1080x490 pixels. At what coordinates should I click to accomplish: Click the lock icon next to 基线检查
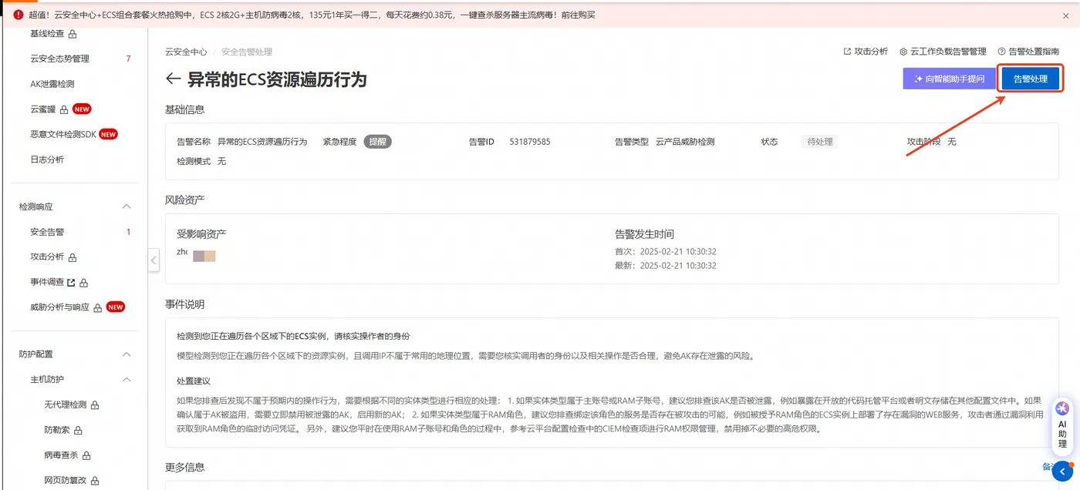pos(73,34)
